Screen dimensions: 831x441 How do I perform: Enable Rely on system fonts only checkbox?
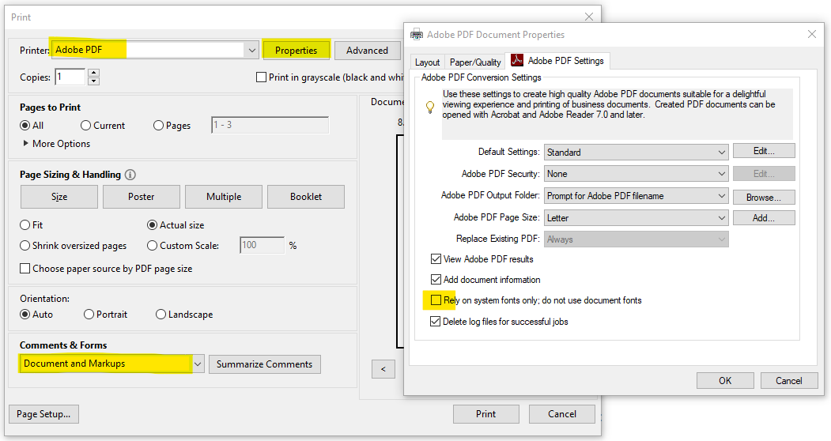(x=436, y=300)
